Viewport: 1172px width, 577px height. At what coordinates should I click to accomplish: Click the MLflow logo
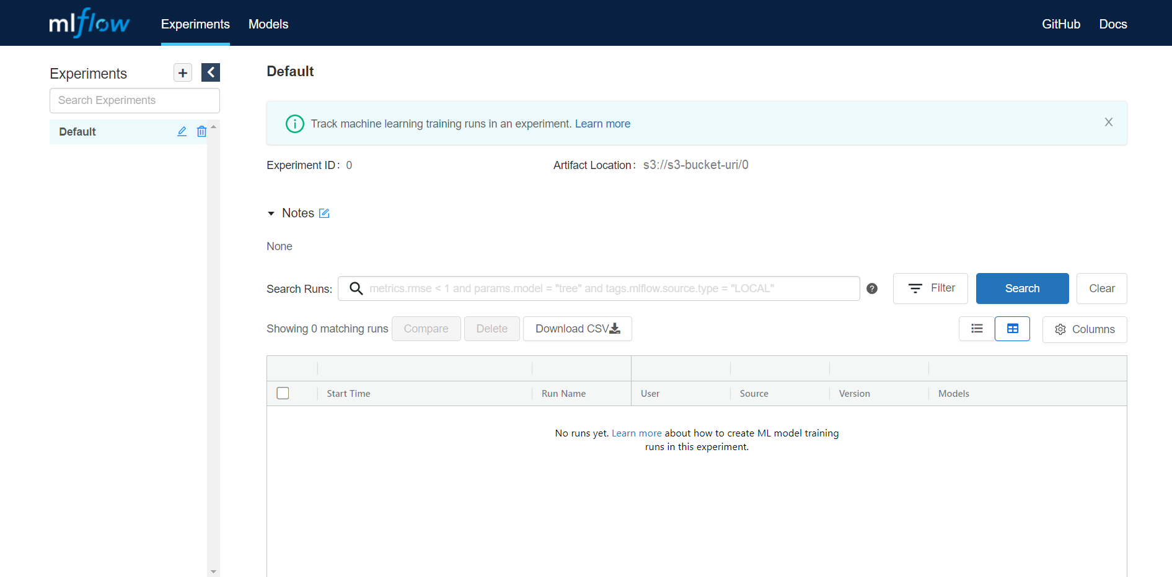pos(89,23)
